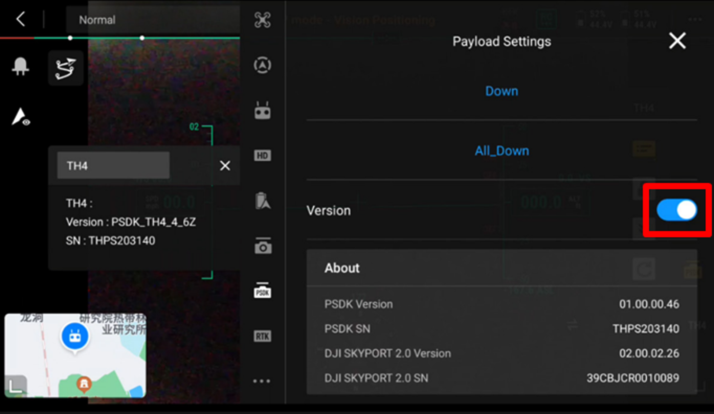Screen dimensions: 714x414
Task: Click the map corner expand icon
Action: click(16, 385)
